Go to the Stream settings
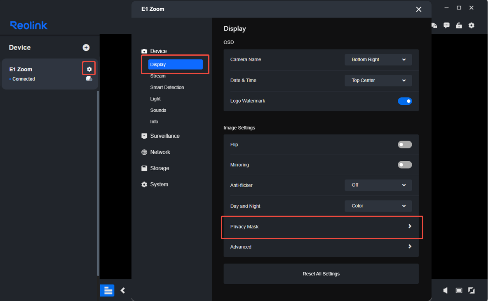This screenshot has width=488, height=301. click(158, 76)
